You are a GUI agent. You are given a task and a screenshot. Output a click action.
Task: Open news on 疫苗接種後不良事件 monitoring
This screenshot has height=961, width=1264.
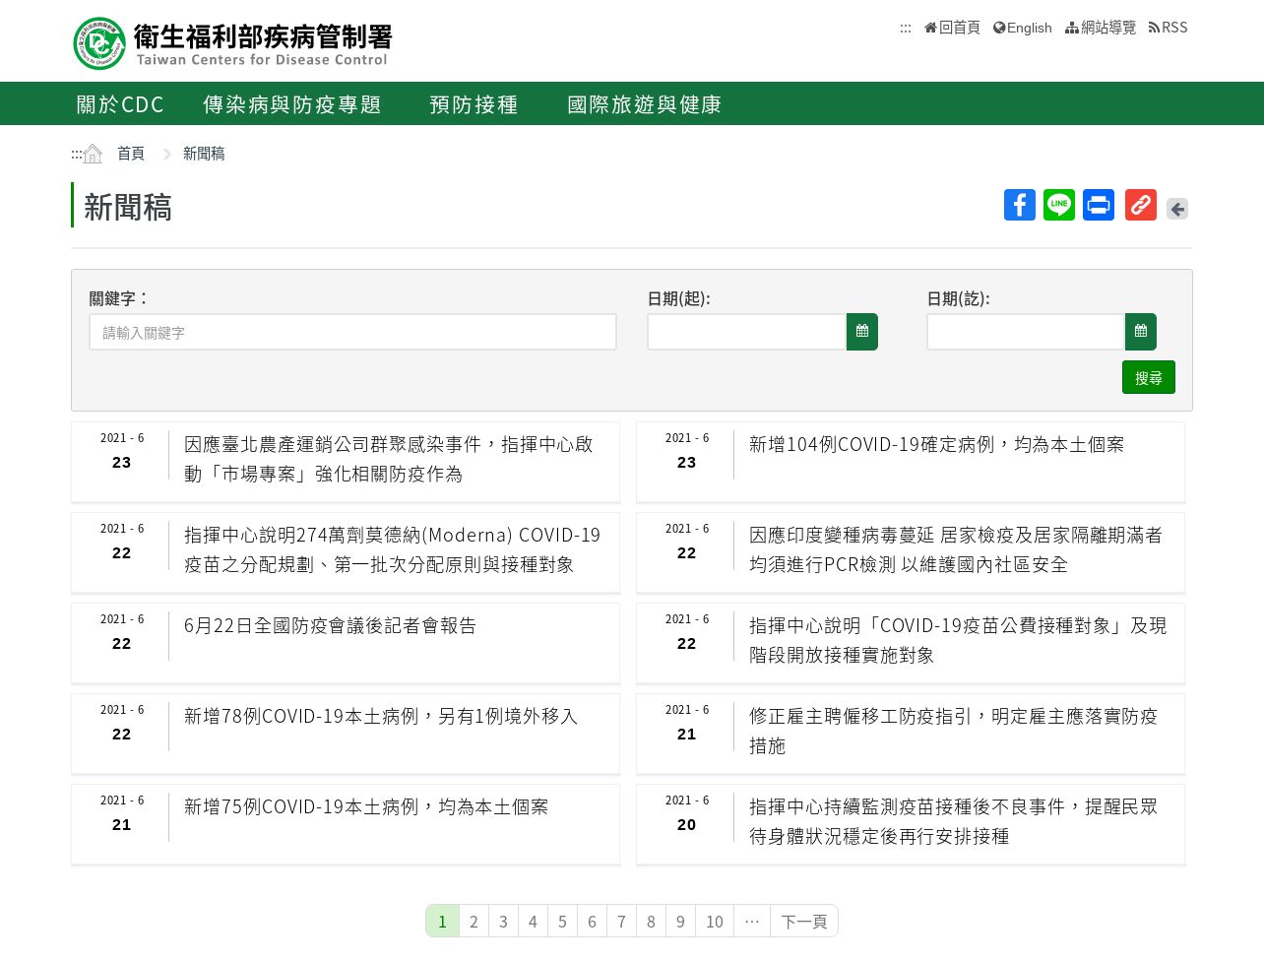pyautogui.click(x=953, y=821)
